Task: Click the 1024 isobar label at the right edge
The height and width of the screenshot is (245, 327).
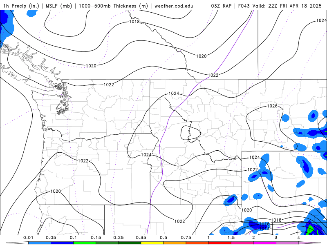Action: click(x=321, y=20)
